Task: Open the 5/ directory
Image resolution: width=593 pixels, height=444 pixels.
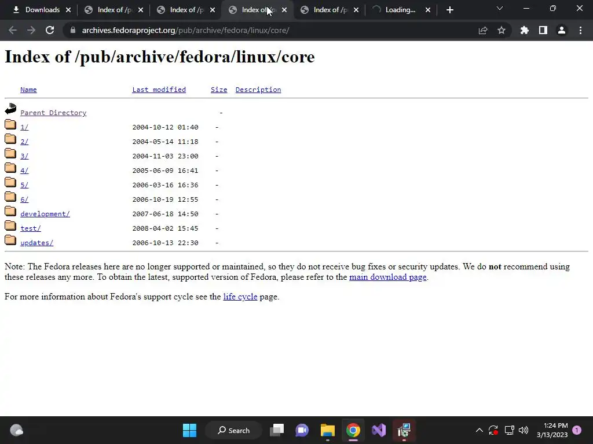Action: coord(24,185)
